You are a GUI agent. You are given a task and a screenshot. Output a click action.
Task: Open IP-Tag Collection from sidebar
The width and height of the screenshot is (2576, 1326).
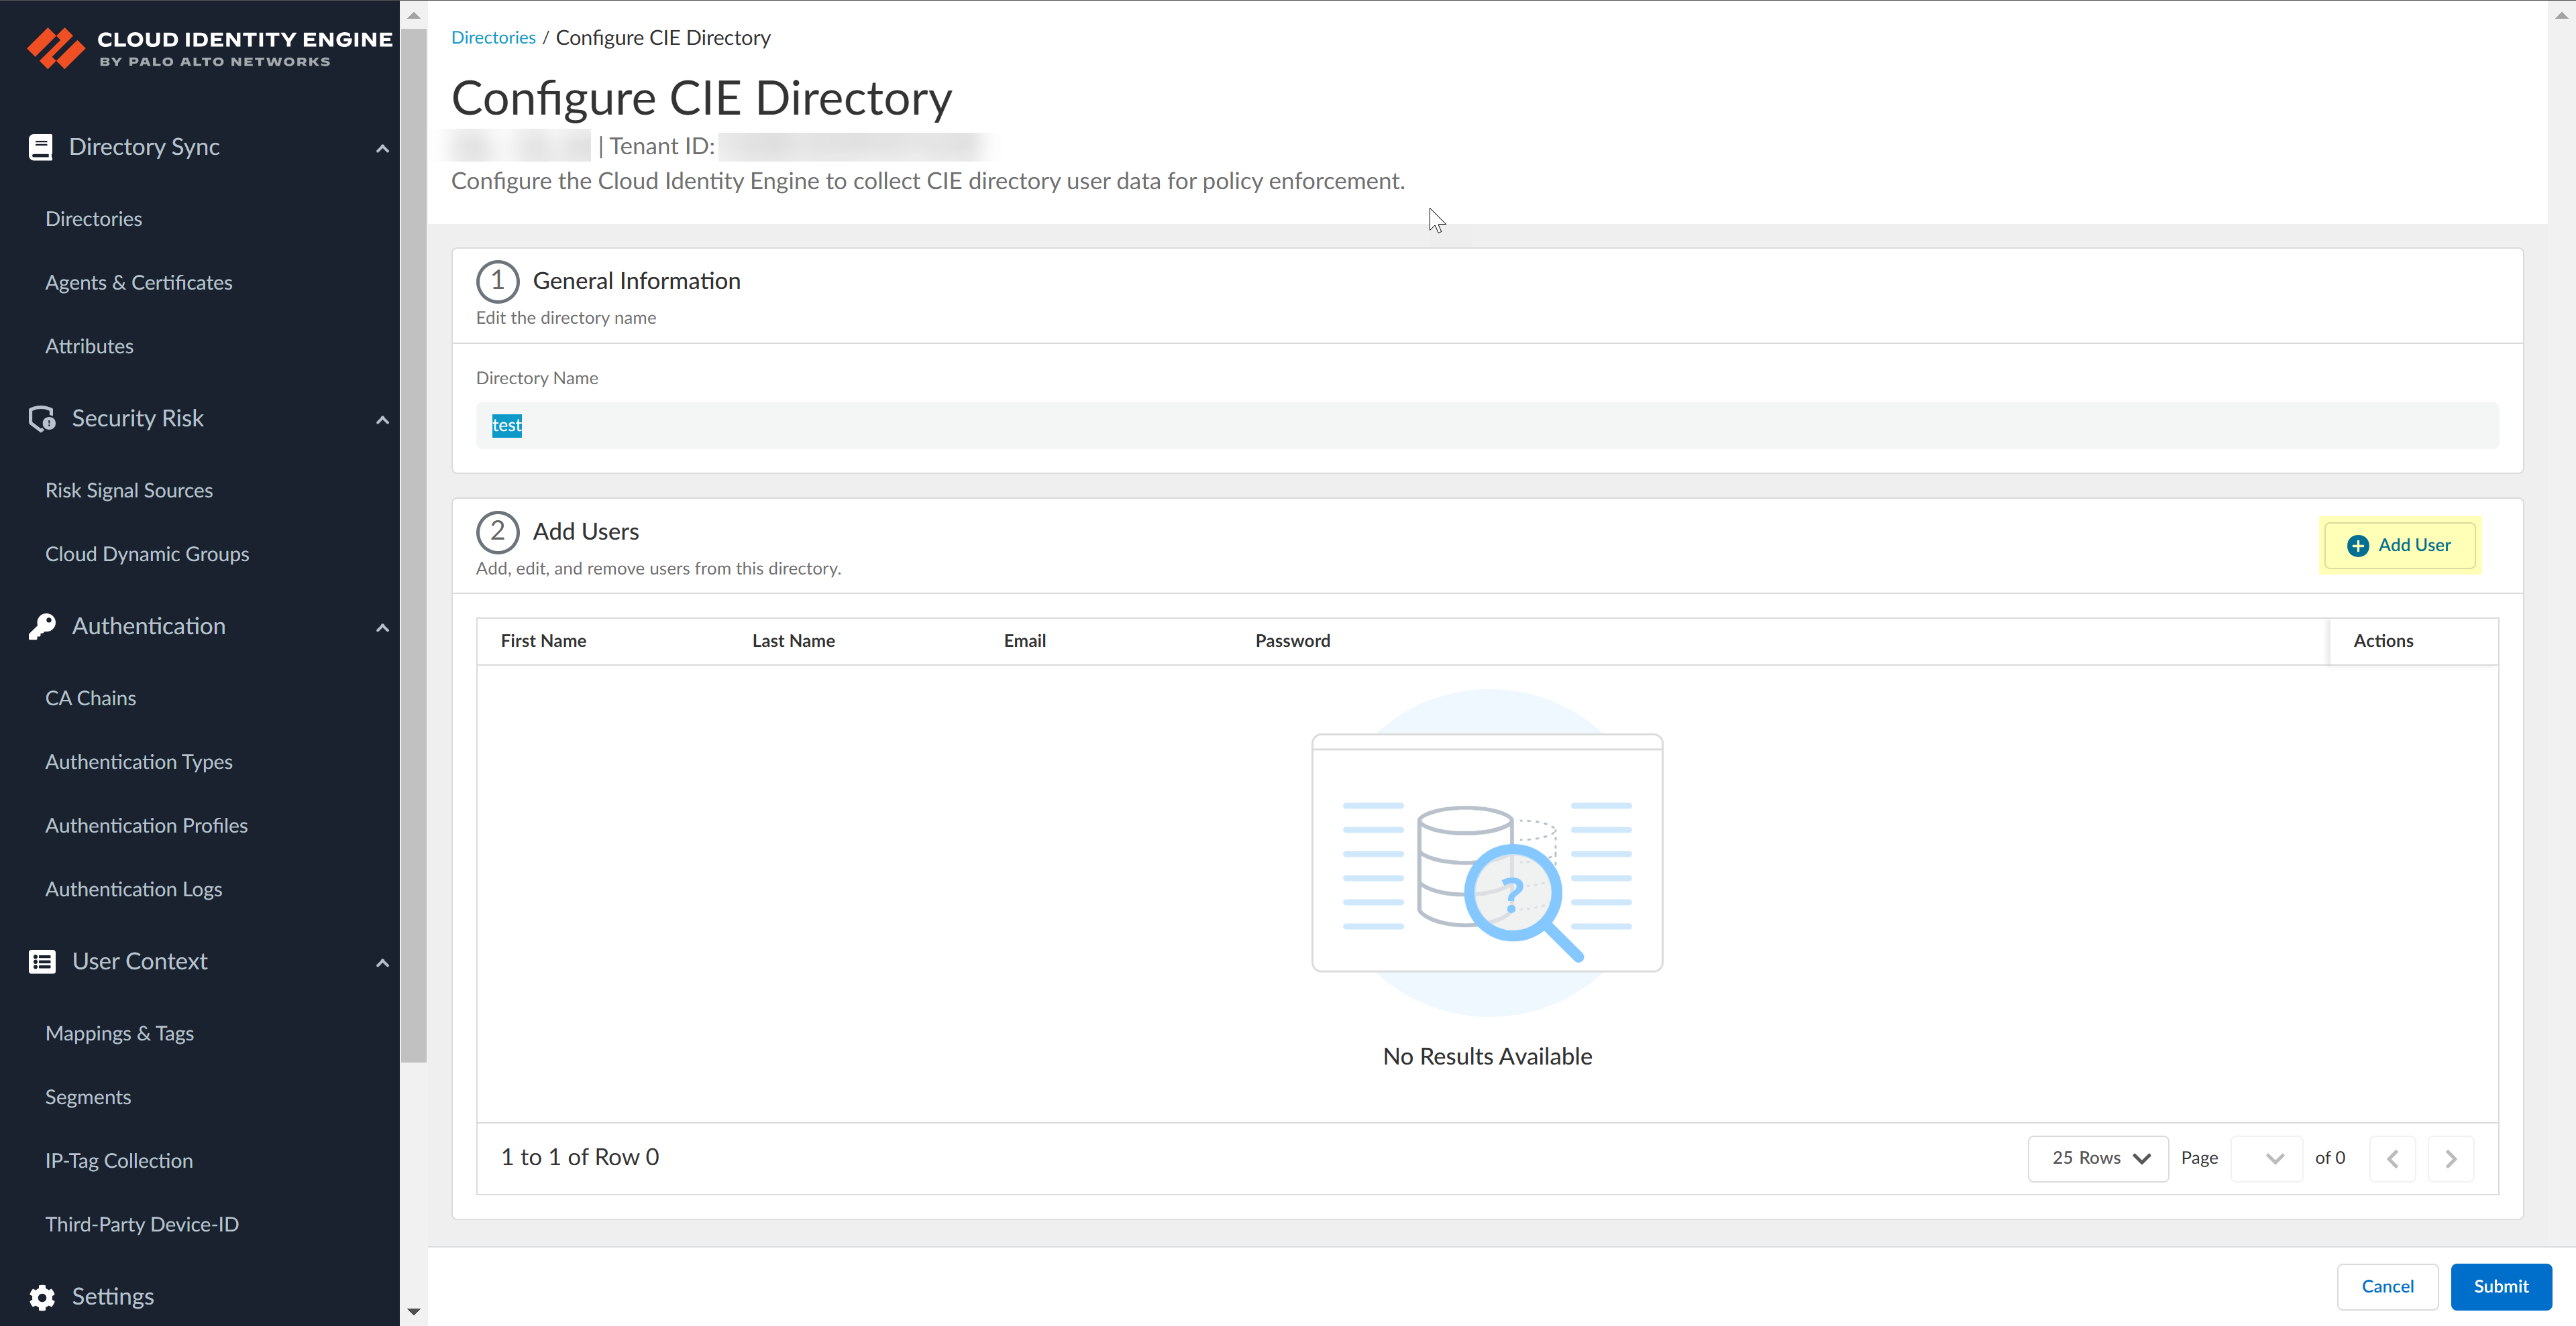pos(119,1160)
